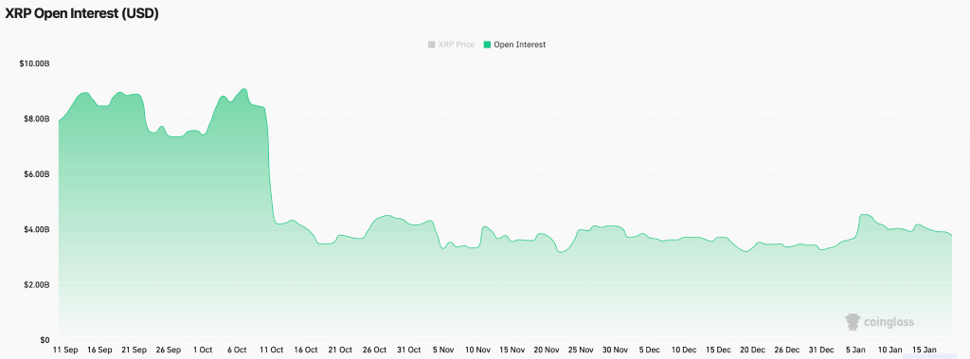The width and height of the screenshot is (970, 359).
Task: Click the 5 Dec date label
Action: pos(650,350)
